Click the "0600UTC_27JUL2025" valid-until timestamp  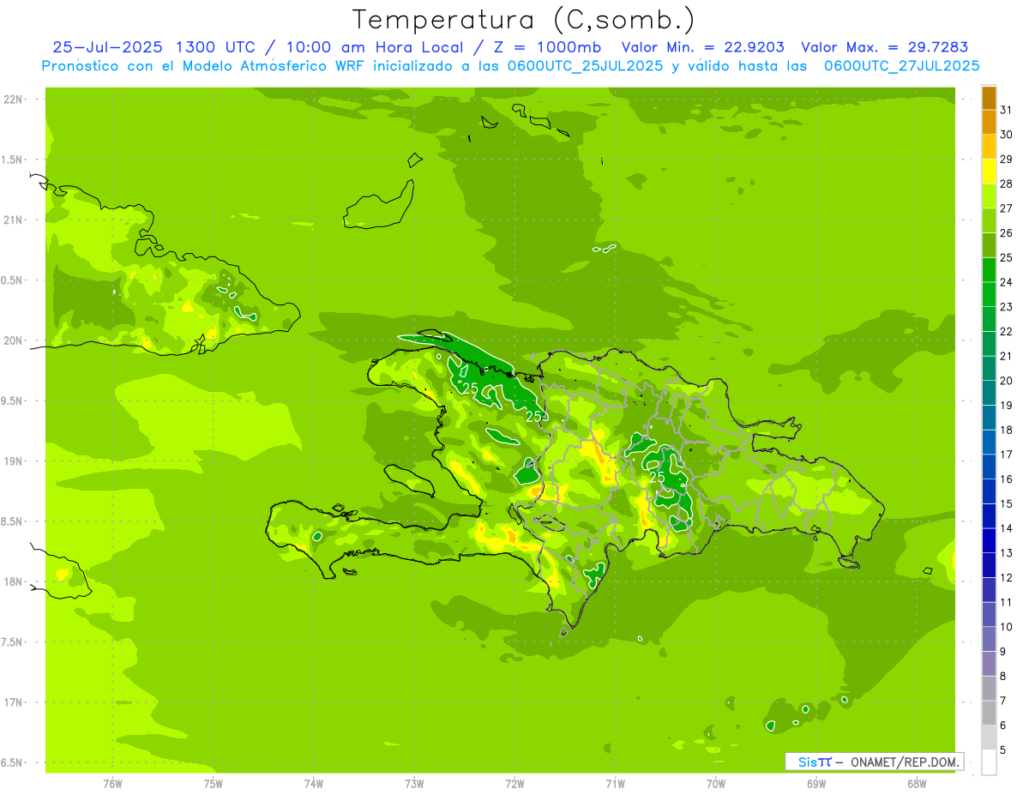901,65
